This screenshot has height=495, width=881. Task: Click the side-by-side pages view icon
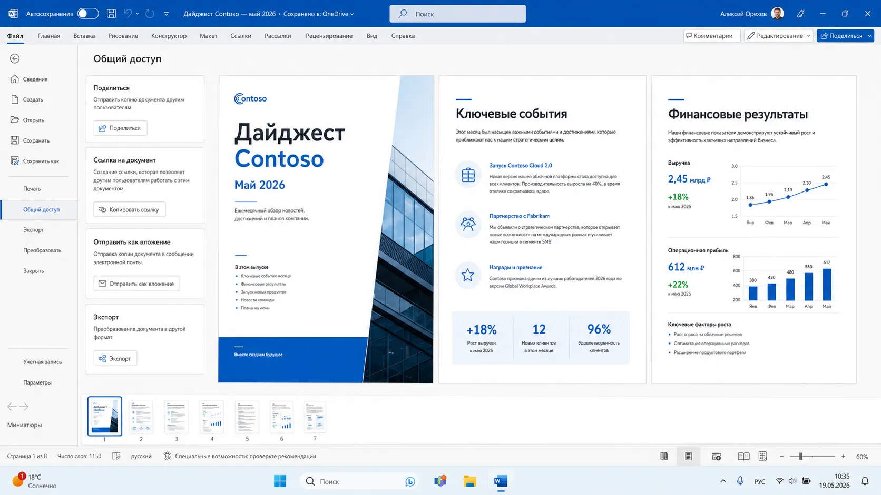coord(664,456)
